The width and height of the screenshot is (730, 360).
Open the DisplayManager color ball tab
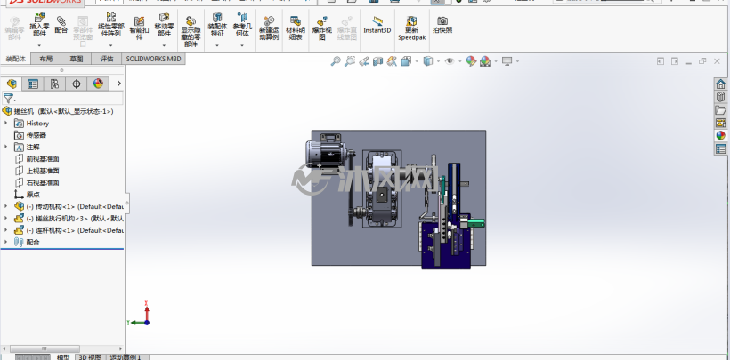coord(98,84)
